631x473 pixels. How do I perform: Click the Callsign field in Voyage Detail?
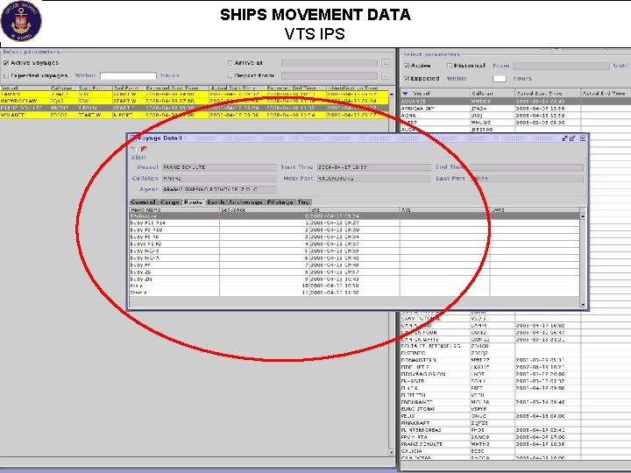click(x=219, y=178)
